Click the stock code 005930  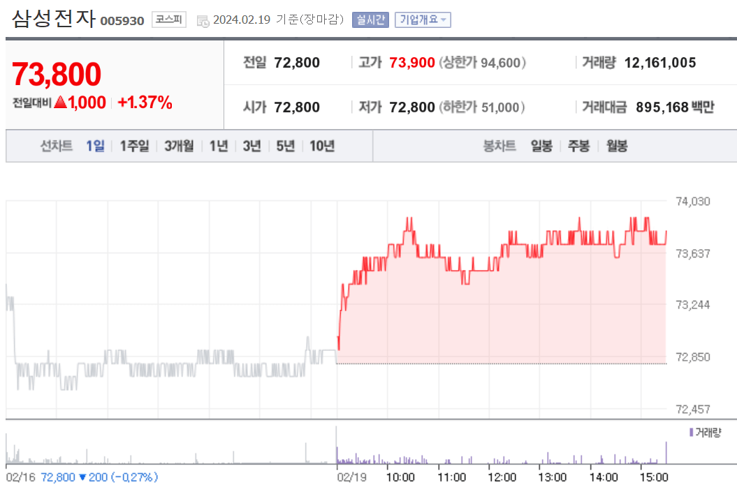pyautogui.click(x=122, y=21)
